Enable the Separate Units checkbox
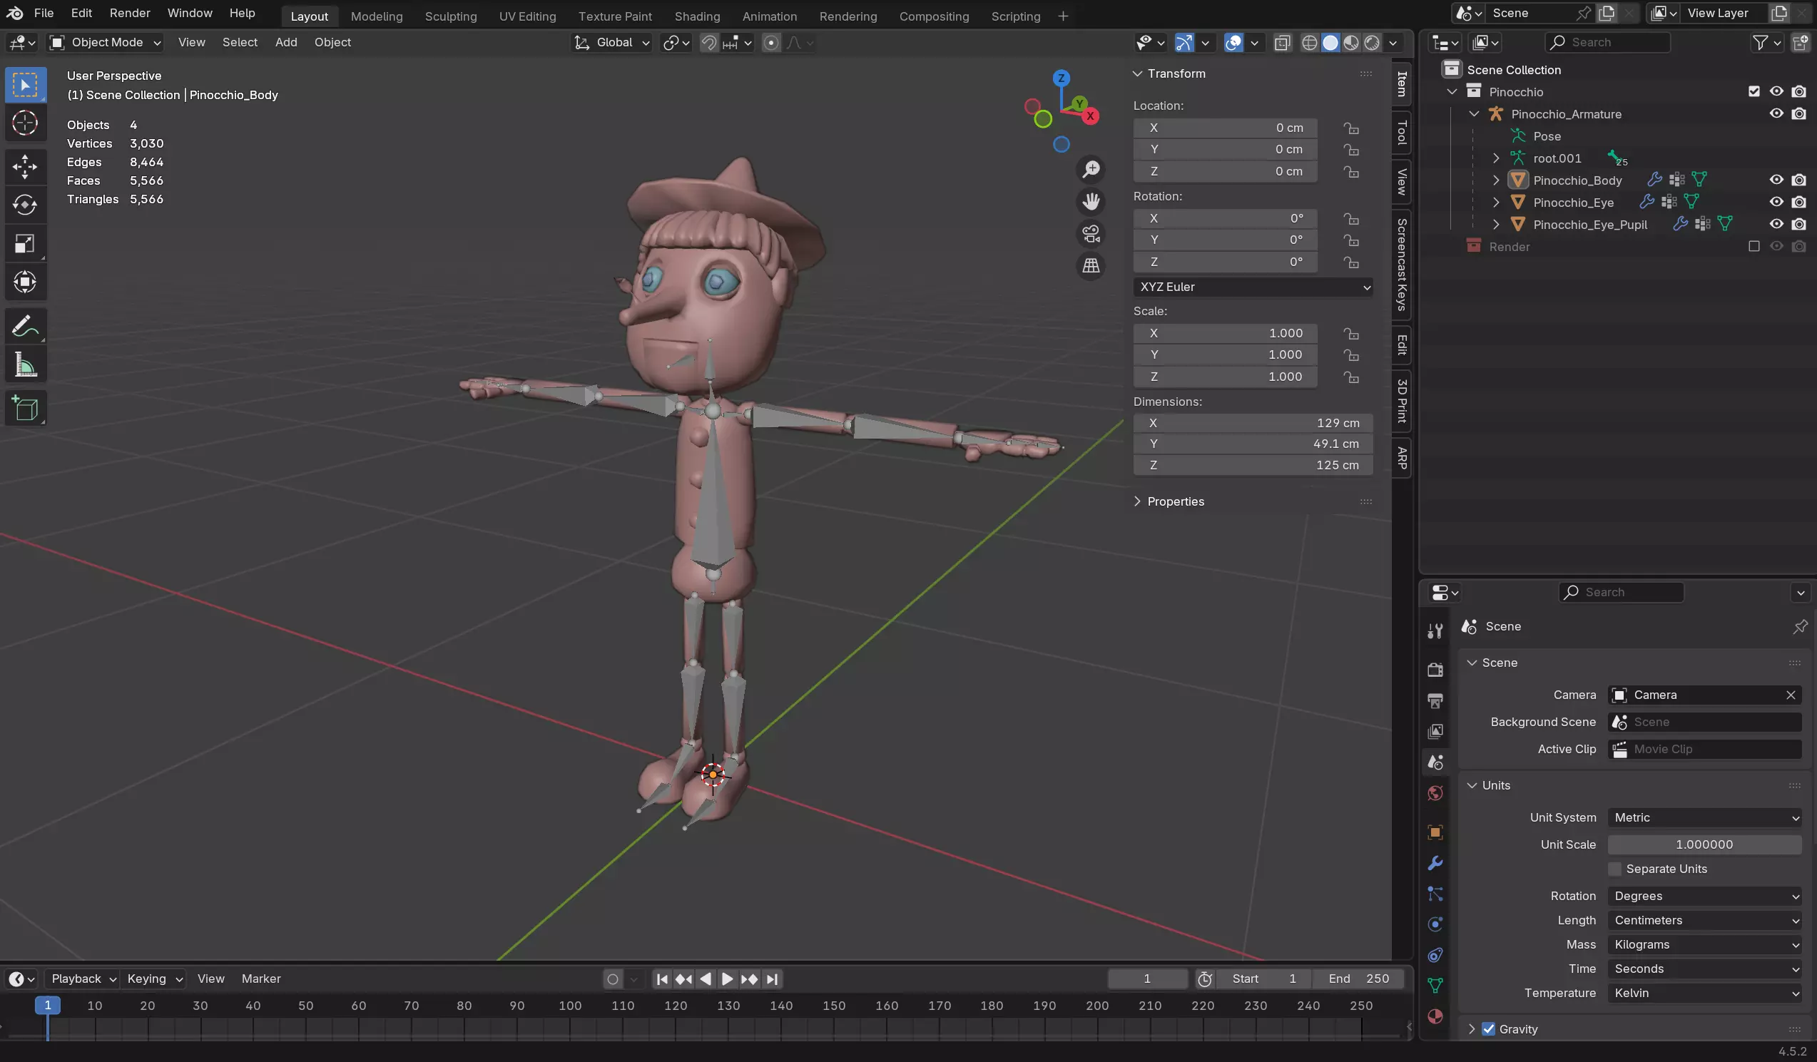 coord(1615,869)
